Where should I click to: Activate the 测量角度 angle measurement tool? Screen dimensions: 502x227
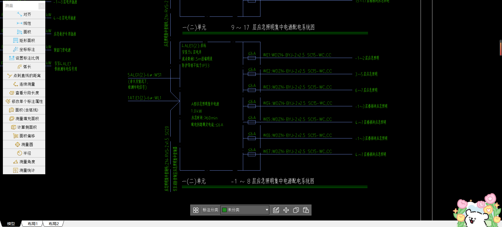pos(24,162)
